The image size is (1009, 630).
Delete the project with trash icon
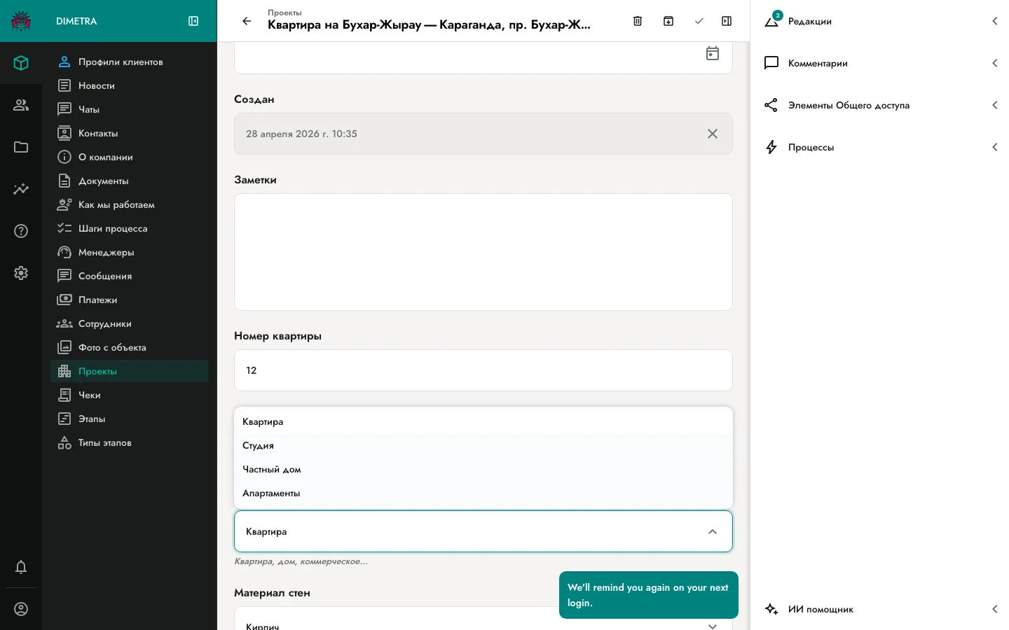click(x=638, y=21)
